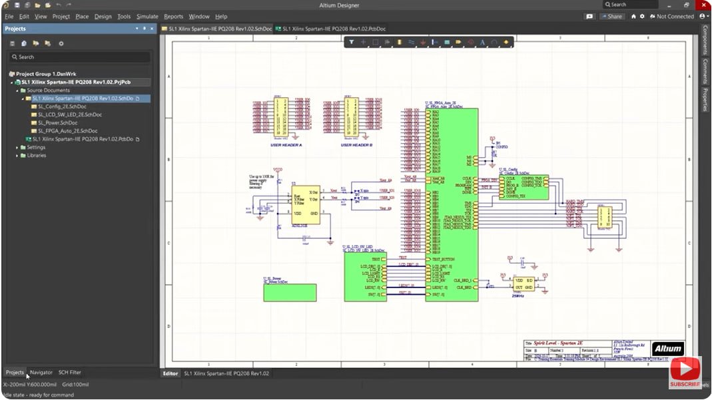The width and height of the screenshot is (712, 400).
Task: Click inside the Projects panel Search field
Action: pyautogui.click(x=80, y=57)
